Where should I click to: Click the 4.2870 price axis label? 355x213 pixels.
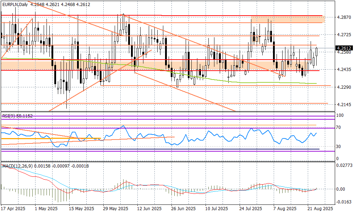(x=344, y=17)
